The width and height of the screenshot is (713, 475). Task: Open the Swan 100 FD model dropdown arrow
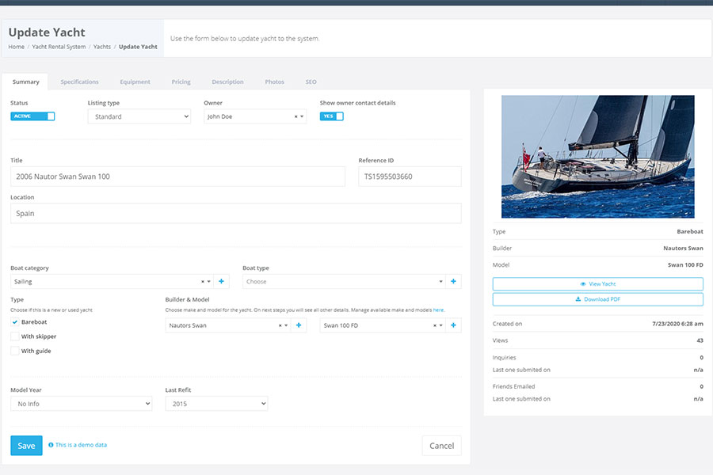click(x=441, y=325)
